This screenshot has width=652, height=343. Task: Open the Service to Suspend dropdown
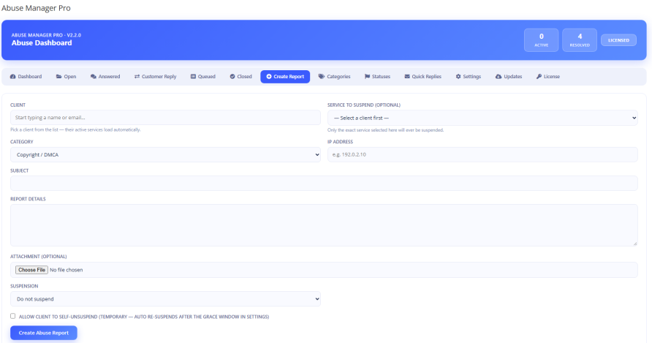[x=482, y=118]
